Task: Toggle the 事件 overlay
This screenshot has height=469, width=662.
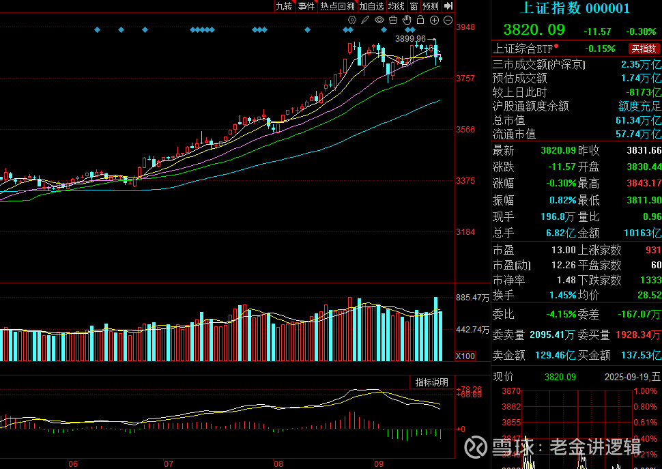Action: 306,6
